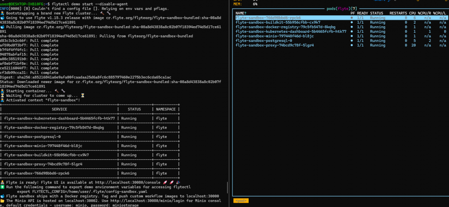Click the cf3db99cca31 Pull complete line
449x207 pixels.
tap(29, 73)
